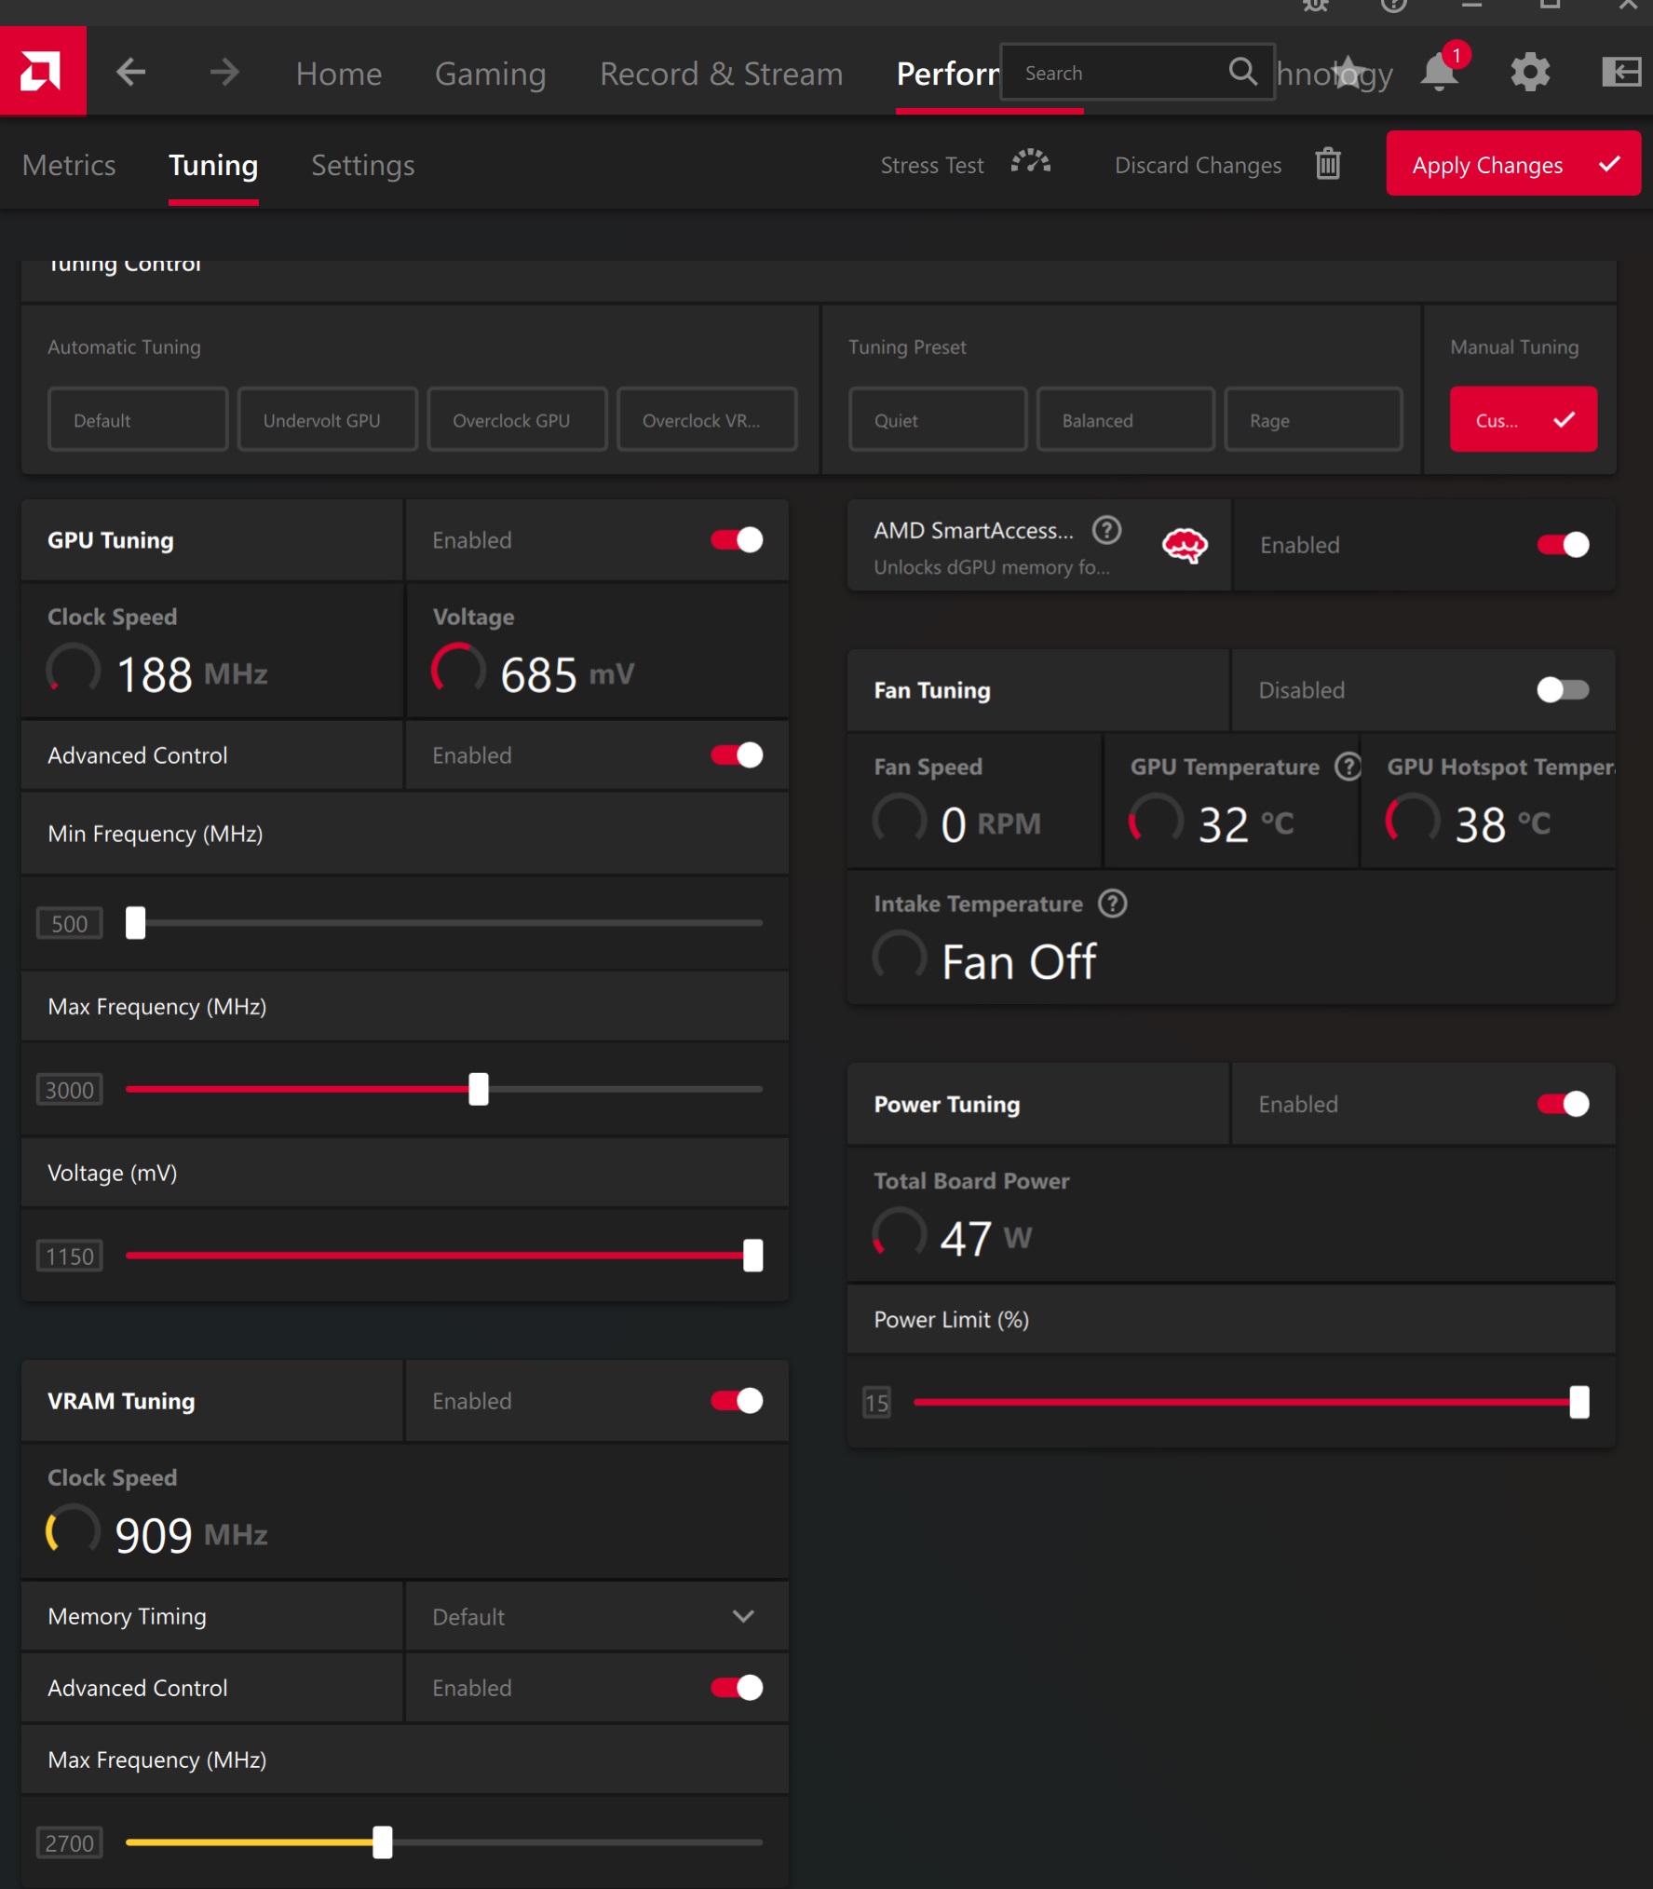The image size is (1653, 1889).
Task: Toggle GPU Tuning switch
Action: [x=737, y=540]
